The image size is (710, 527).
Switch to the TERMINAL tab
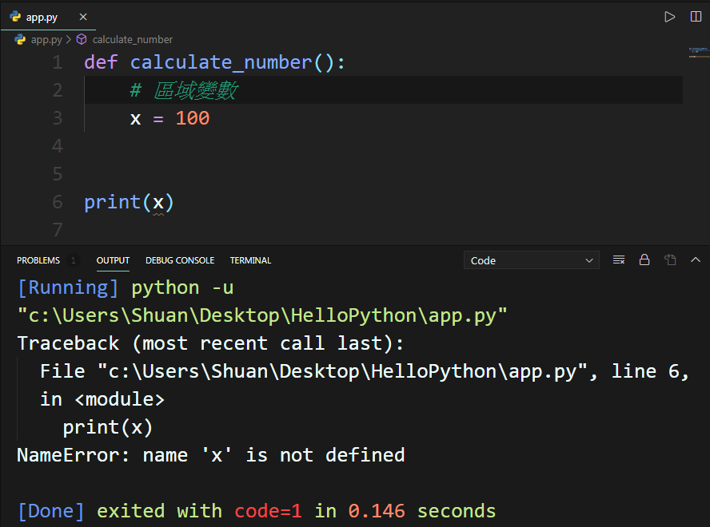pos(250,260)
